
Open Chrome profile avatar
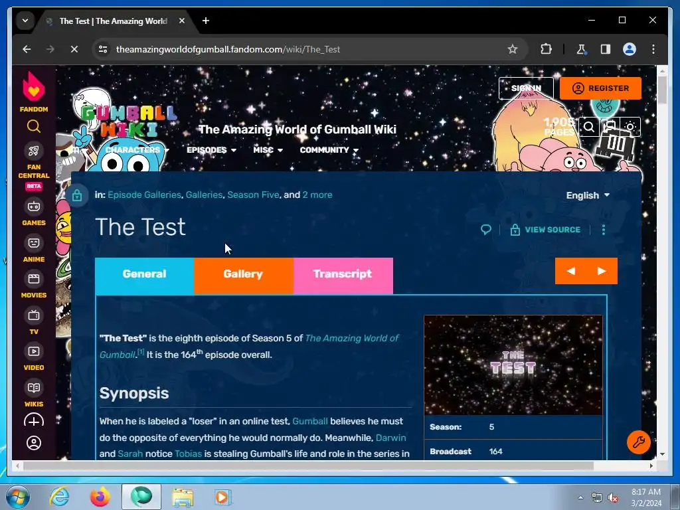(630, 49)
